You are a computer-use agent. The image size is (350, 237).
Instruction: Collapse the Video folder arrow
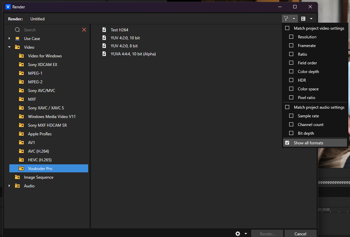(9, 47)
